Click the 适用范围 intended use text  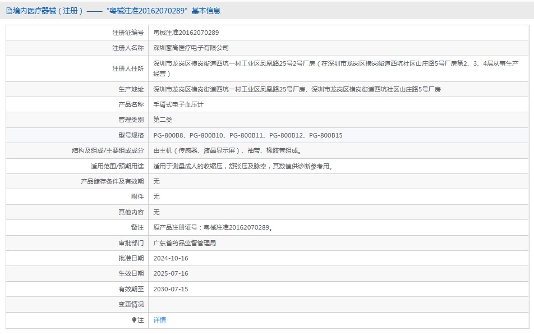tap(243, 166)
